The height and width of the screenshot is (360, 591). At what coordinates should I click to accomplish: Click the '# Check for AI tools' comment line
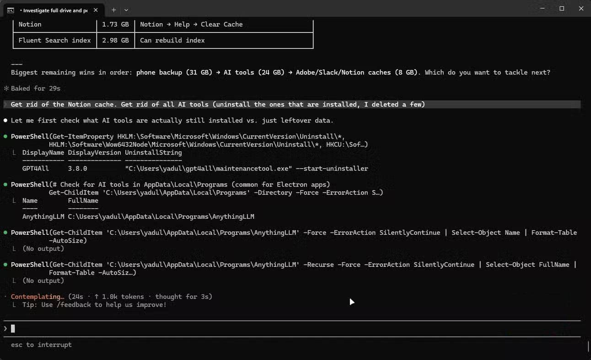[x=170, y=184]
